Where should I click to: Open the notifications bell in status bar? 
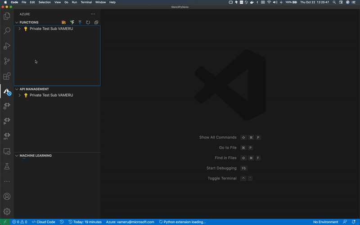point(354,222)
